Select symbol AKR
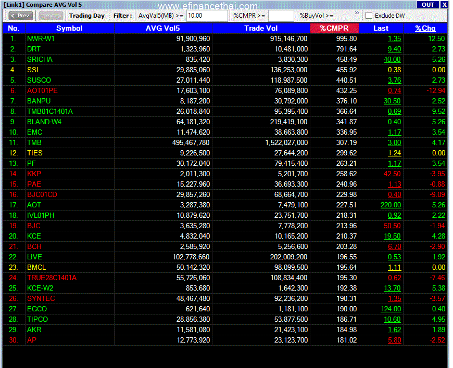Image resolution: width=453 pixels, height=368 pixels. tap(34, 330)
